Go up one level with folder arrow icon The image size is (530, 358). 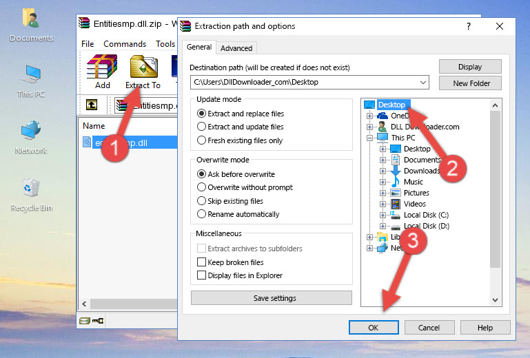(x=91, y=105)
